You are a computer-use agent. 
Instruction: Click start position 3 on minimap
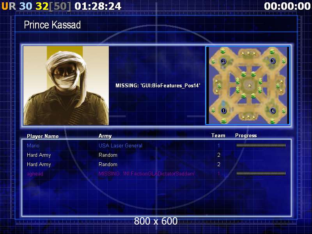[x=273, y=61]
